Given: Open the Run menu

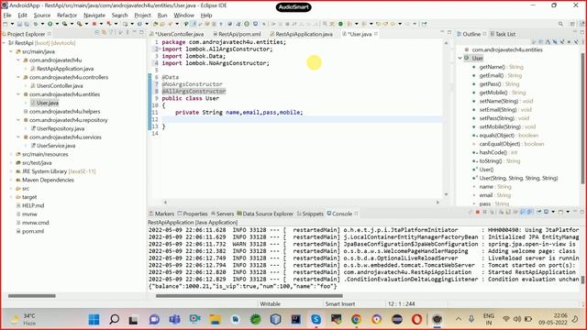Looking at the screenshot, I should 162,15.
